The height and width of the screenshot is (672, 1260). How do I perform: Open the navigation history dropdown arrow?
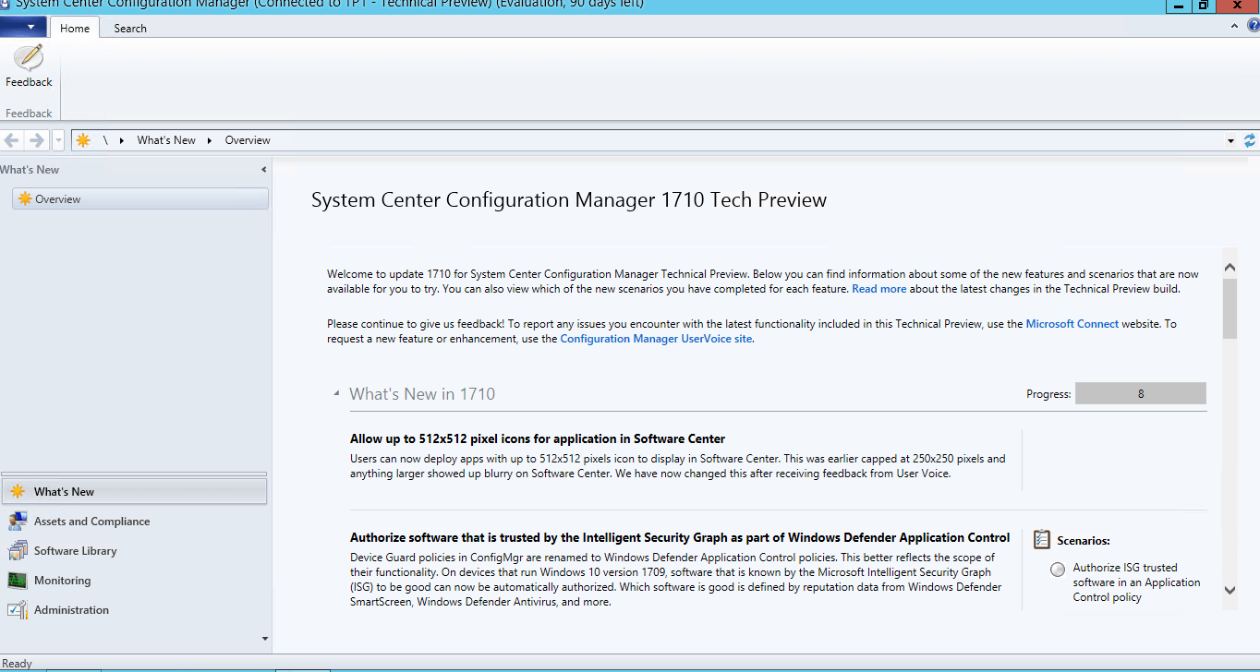(x=58, y=140)
